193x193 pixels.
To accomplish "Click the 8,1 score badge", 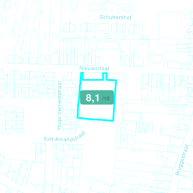I will [97, 97].
